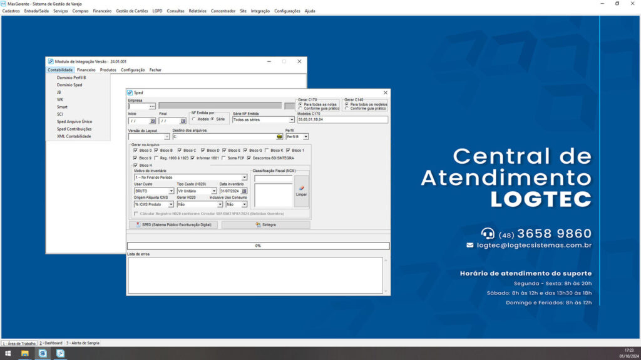This screenshot has width=641, height=360.
Task: Close the Sped dialog
Action: 385,92
